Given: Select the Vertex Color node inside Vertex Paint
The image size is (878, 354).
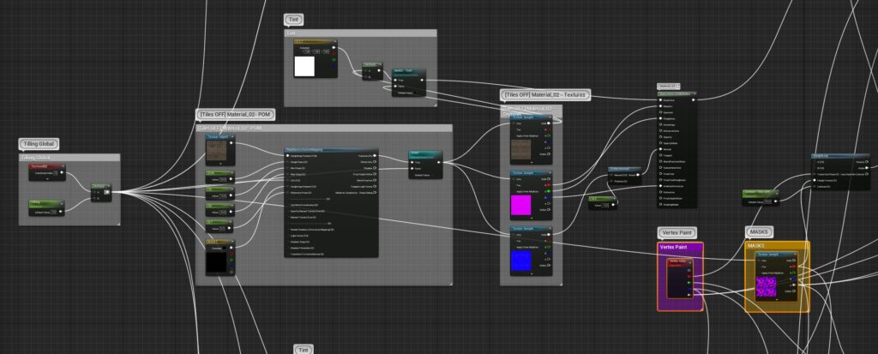Looking at the screenshot, I should (678, 261).
